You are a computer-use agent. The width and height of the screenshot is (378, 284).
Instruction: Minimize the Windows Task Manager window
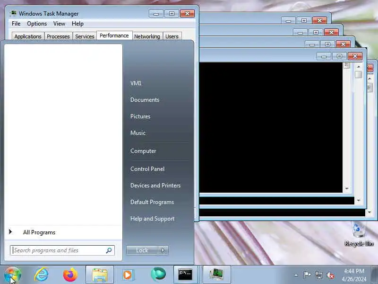(156, 14)
